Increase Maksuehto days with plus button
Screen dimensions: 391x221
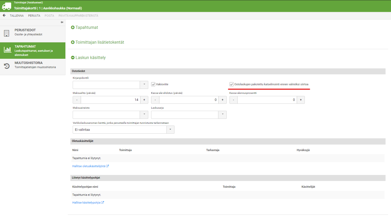coord(144,100)
